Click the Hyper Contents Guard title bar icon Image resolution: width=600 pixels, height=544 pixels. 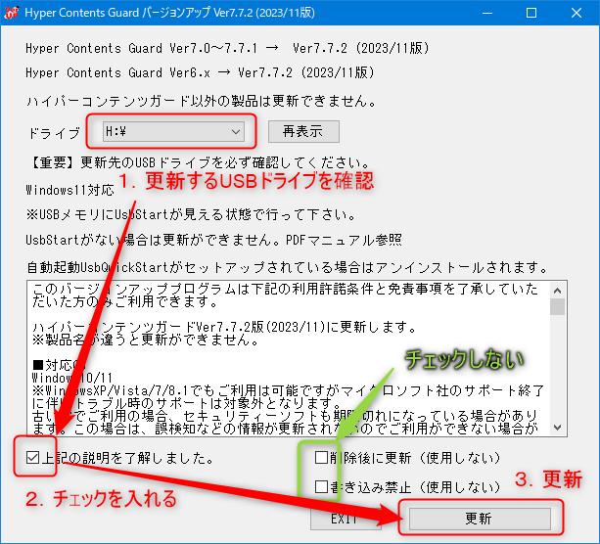(12, 13)
